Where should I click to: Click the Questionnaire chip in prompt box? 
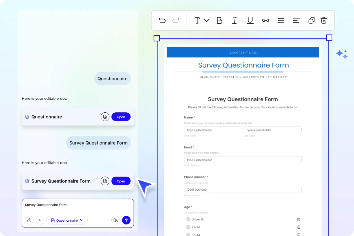pos(67,220)
